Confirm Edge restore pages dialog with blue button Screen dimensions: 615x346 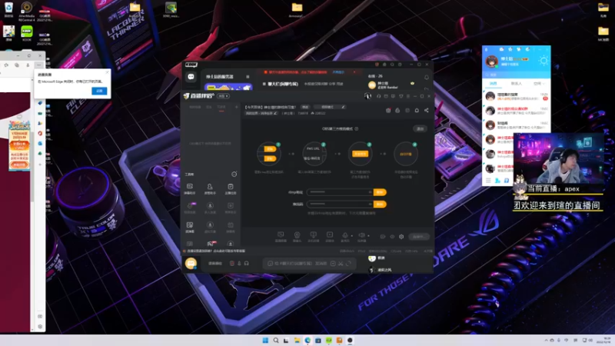tap(99, 91)
